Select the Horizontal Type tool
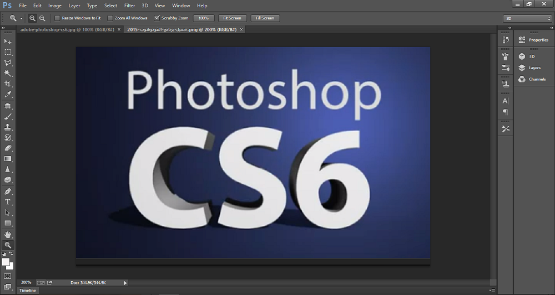The height and width of the screenshot is (295, 555). [7, 202]
